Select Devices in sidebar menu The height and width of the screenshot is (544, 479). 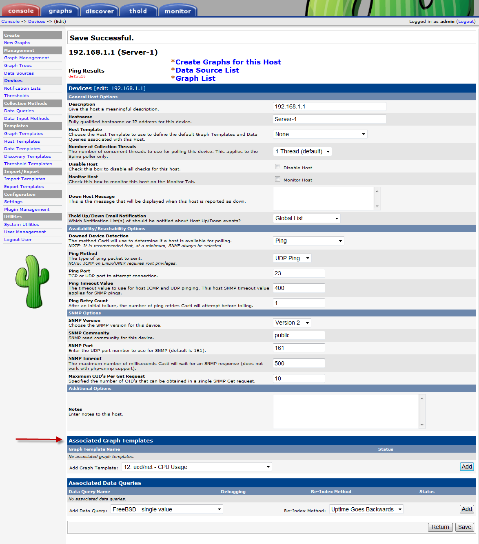(x=13, y=81)
